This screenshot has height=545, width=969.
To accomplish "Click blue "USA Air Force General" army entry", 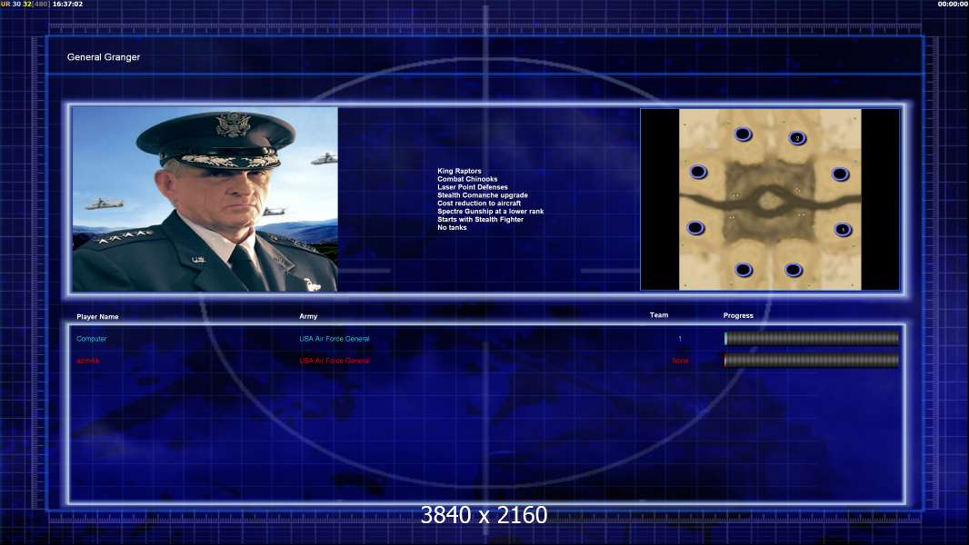I will pyautogui.click(x=335, y=339).
